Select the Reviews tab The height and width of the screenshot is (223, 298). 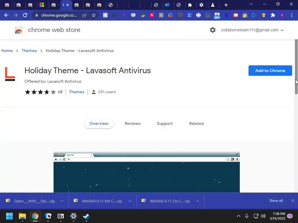(x=133, y=123)
